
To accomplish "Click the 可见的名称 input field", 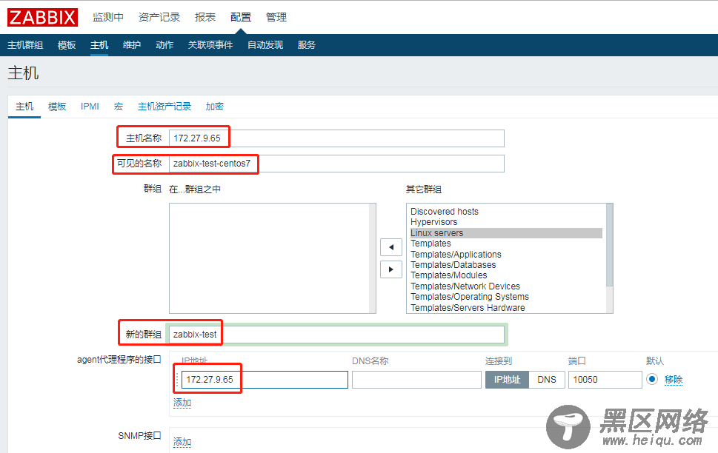I will tap(336, 164).
